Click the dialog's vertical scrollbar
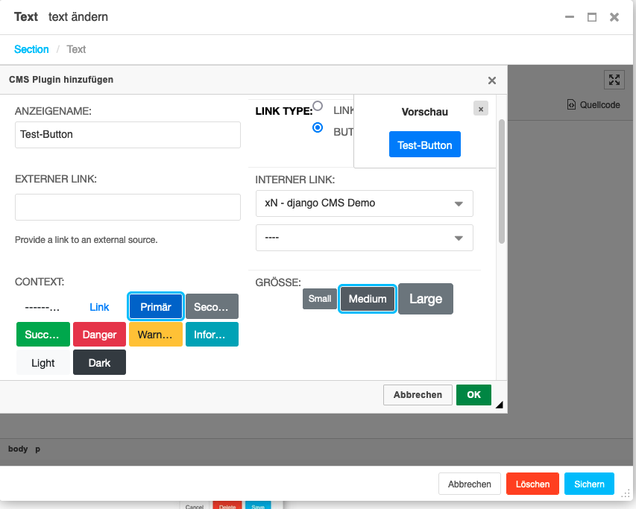 (x=502, y=181)
